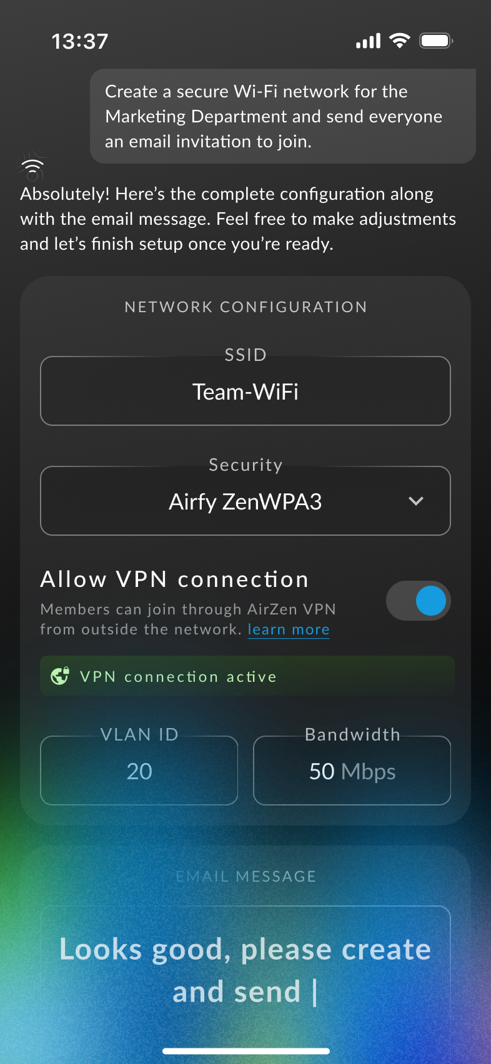Tap the battery indicator icon
The height and width of the screenshot is (1064, 491).
click(x=436, y=41)
